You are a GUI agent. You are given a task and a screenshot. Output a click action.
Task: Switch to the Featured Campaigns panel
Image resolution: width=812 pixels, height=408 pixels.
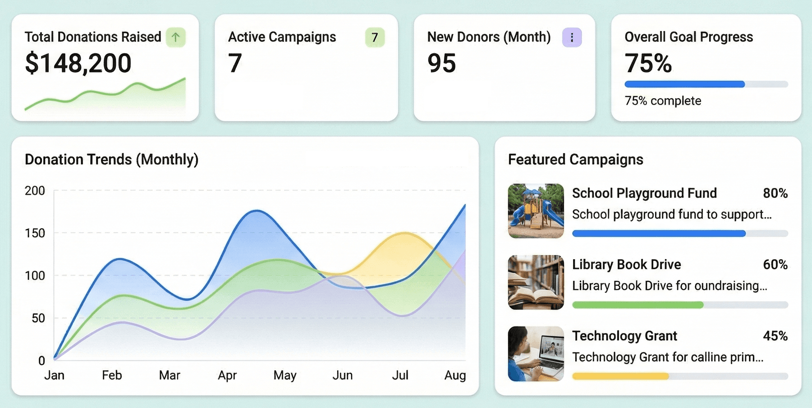tap(576, 160)
